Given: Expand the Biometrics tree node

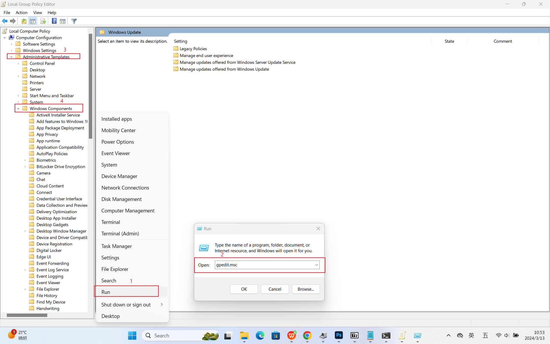Looking at the screenshot, I should (25, 160).
